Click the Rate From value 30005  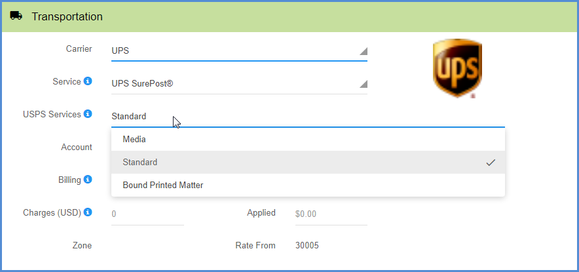coord(307,246)
